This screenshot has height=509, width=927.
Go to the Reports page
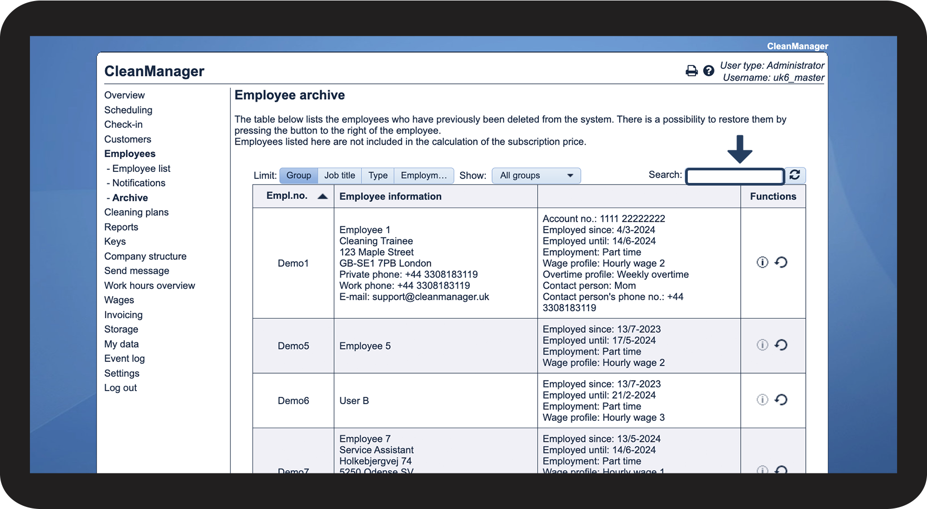coord(121,227)
